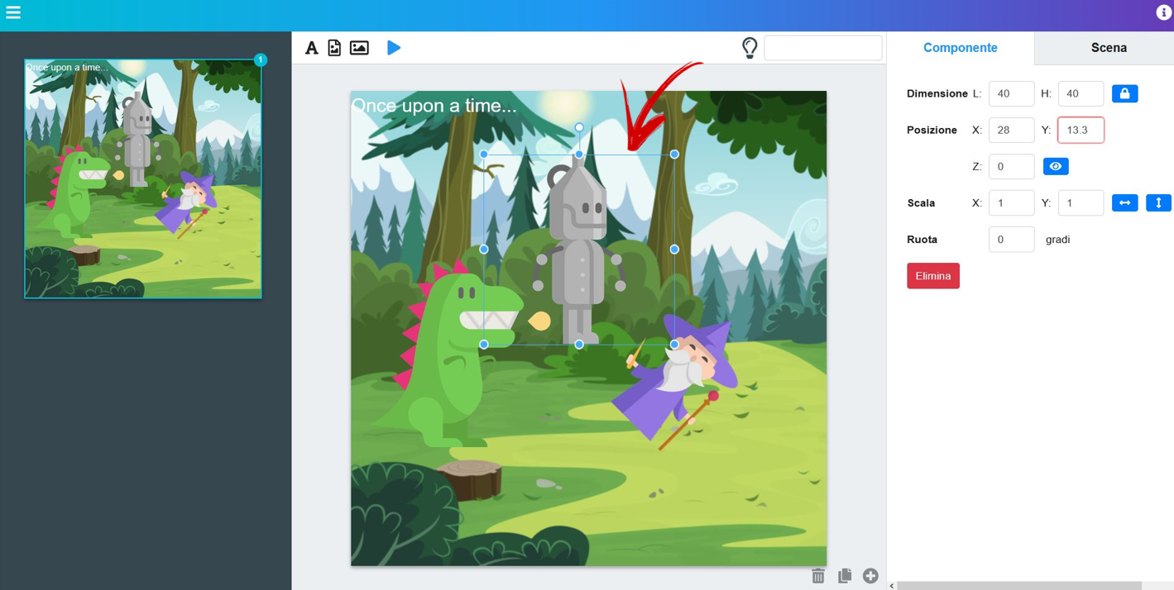Delete scene with trash icon
This screenshot has height=590, width=1174.
[x=818, y=576]
